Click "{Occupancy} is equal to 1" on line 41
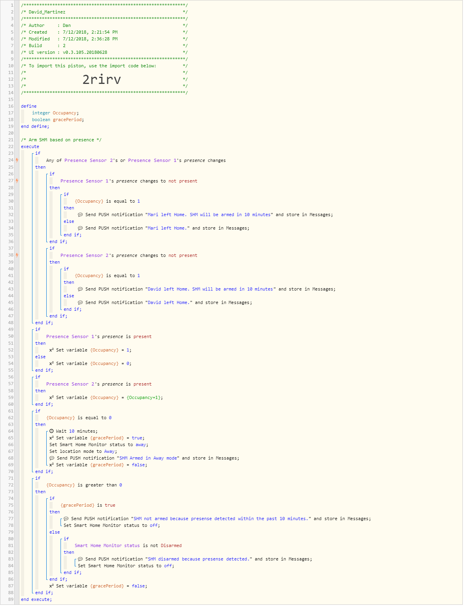 (x=107, y=275)
